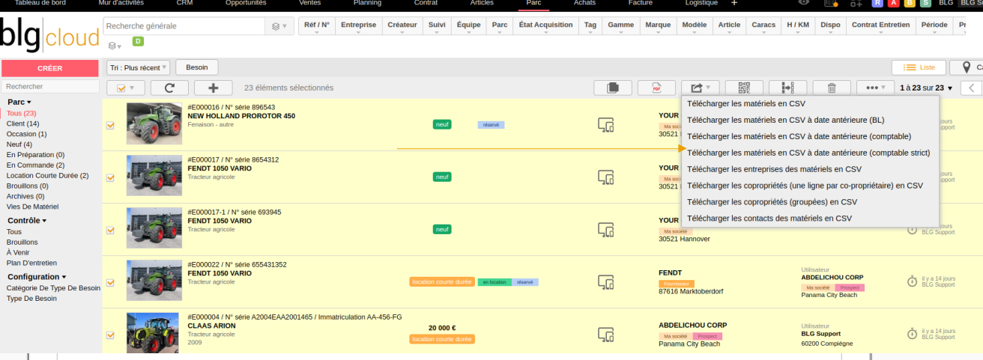Open Plan D'entretien in sidebar

click(x=31, y=263)
